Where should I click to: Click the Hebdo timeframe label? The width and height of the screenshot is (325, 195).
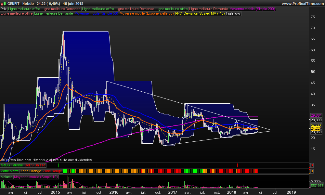coord(28,4)
